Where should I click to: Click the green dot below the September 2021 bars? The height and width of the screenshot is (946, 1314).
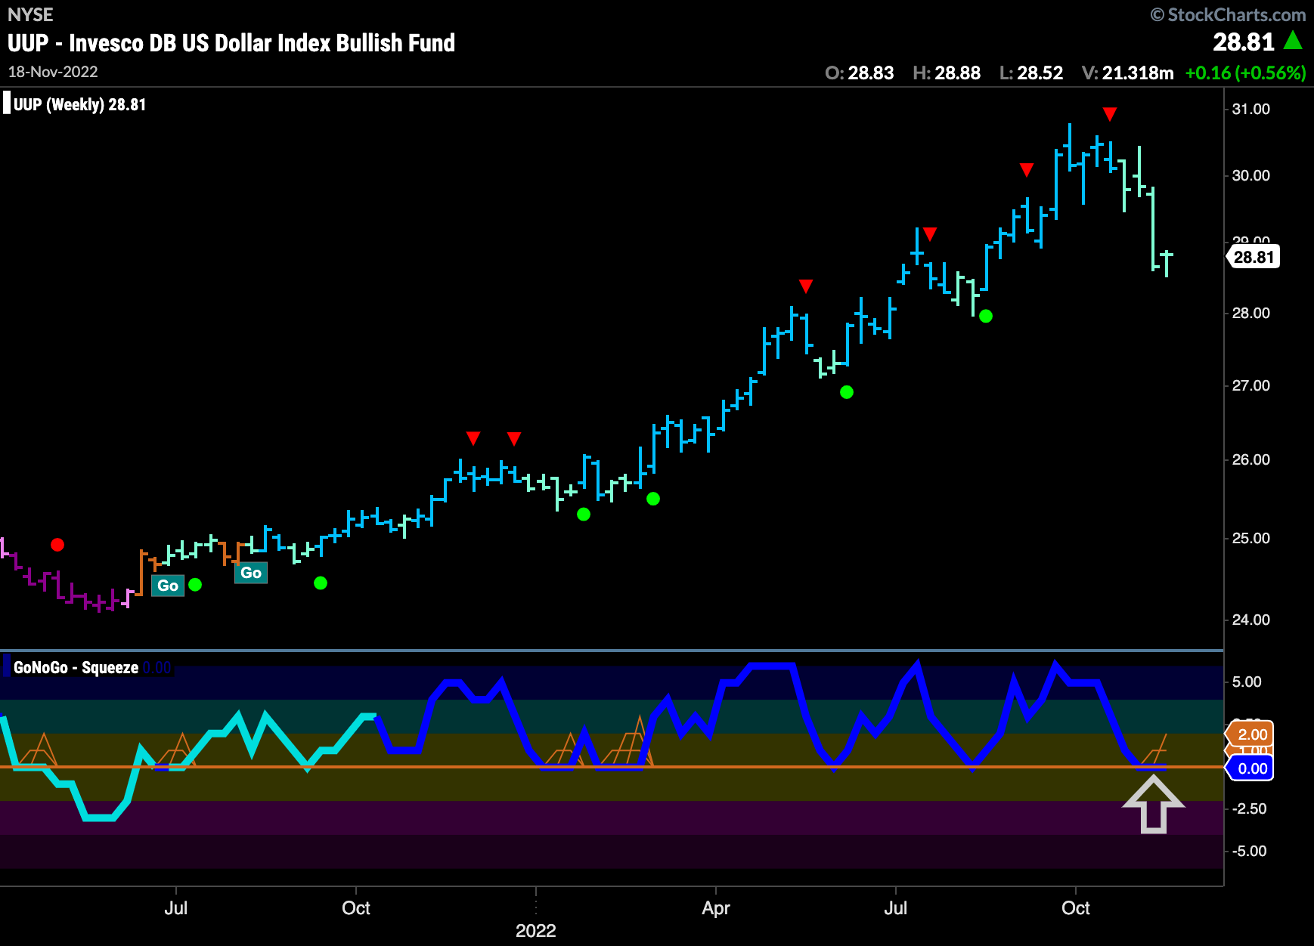point(321,583)
